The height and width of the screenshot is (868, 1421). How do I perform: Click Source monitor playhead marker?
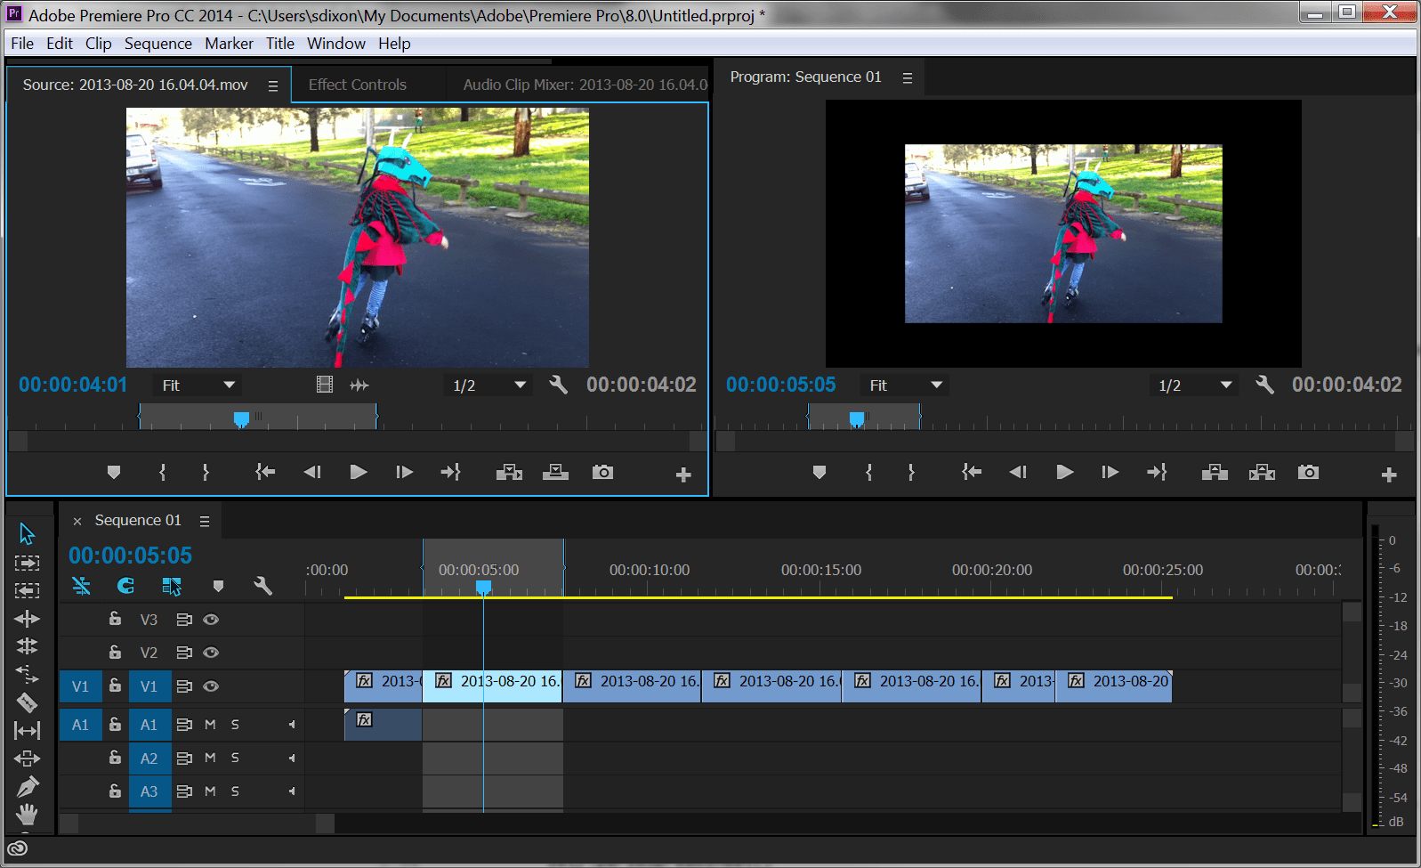(x=241, y=418)
